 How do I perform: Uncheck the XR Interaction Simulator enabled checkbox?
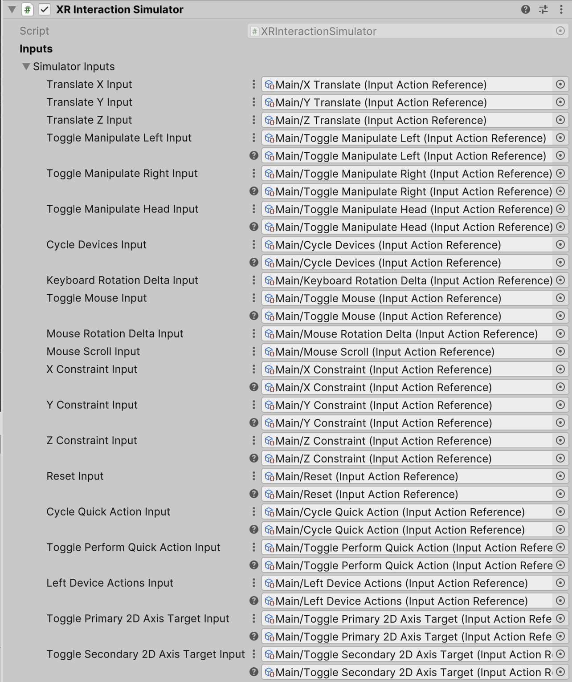pyautogui.click(x=44, y=9)
